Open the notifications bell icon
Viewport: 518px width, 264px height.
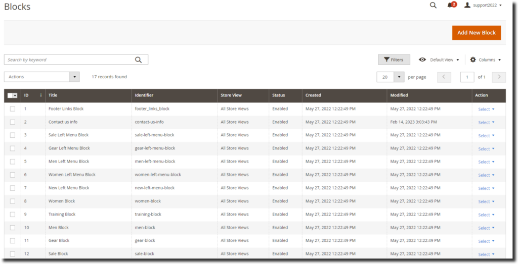point(450,6)
